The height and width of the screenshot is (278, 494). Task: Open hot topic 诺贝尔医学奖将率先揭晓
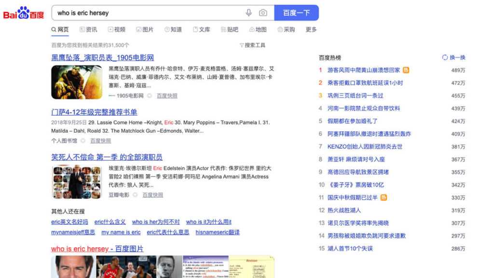coord(358,223)
